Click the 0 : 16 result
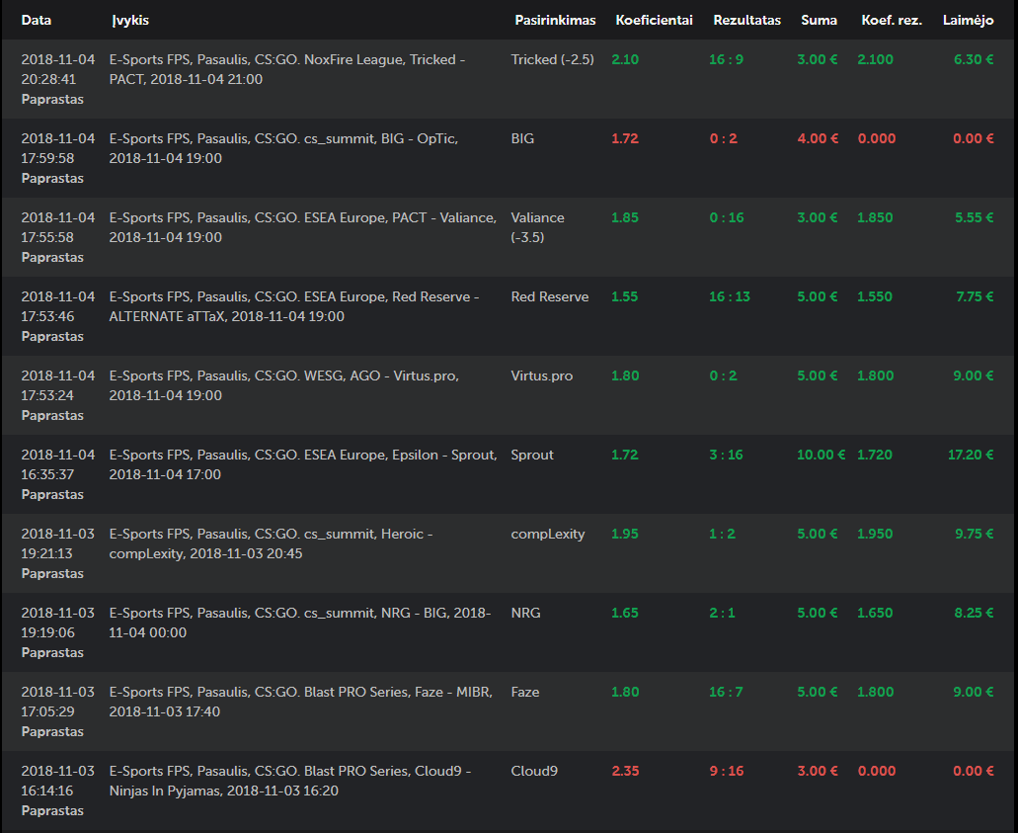The image size is (1018, 833). tap(727, 217)
